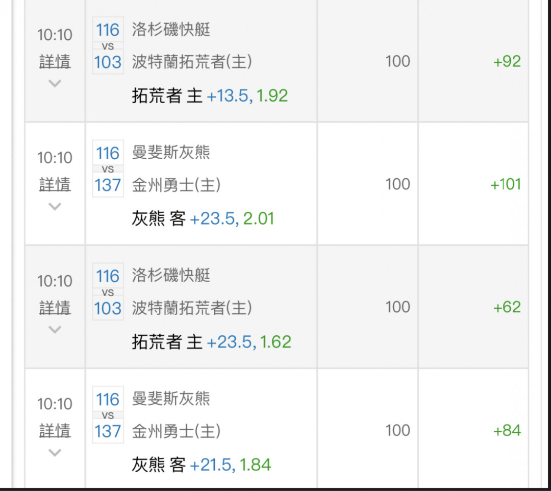Open 詳情 link for the 灰熊 +23.5 bet
This screenshot has width=551, height=491.
pyautogui.click(x=55, y=185)
